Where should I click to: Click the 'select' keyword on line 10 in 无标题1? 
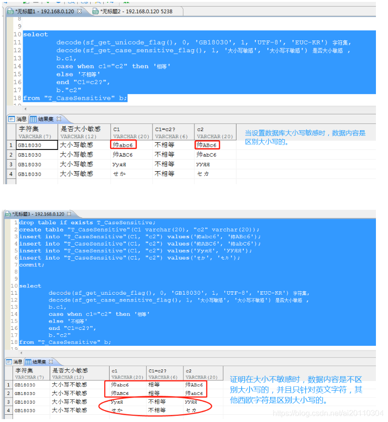(x=36, y=34)
